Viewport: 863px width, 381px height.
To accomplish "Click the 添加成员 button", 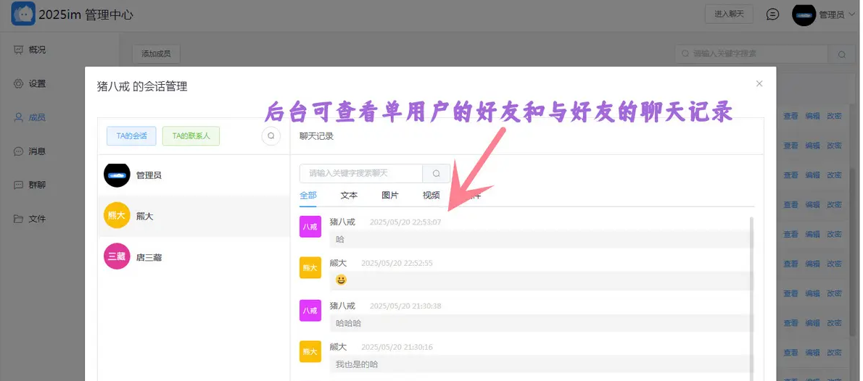I will tap(156, 54).
